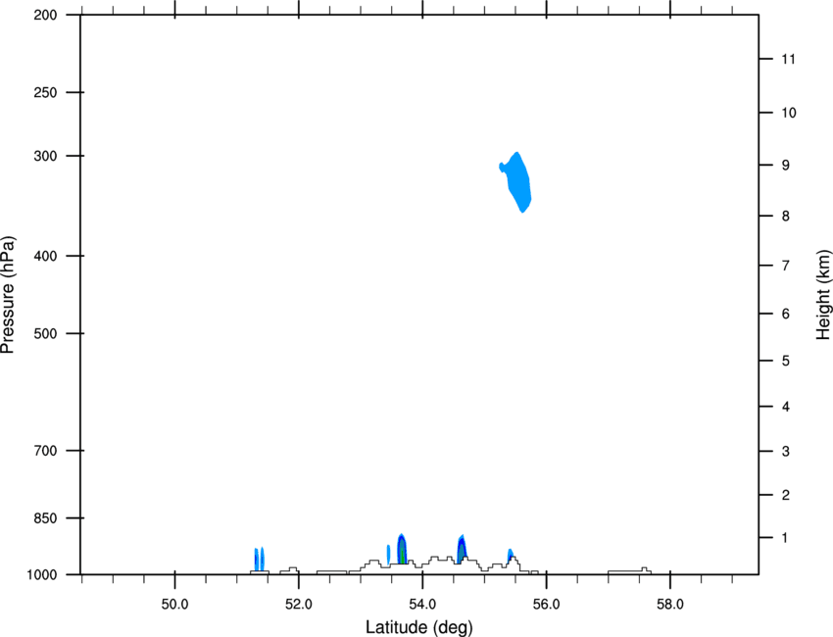Select the 700 pressure tick label
This screenshot has width=833, height=637.
click(45, 451)
